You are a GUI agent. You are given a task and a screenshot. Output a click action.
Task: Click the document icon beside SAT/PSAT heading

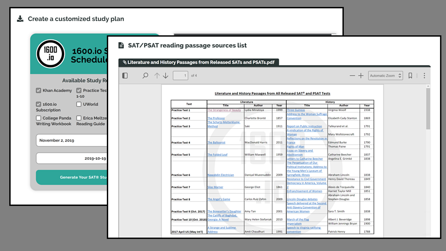pyautogui.click(x=121, y=45)
